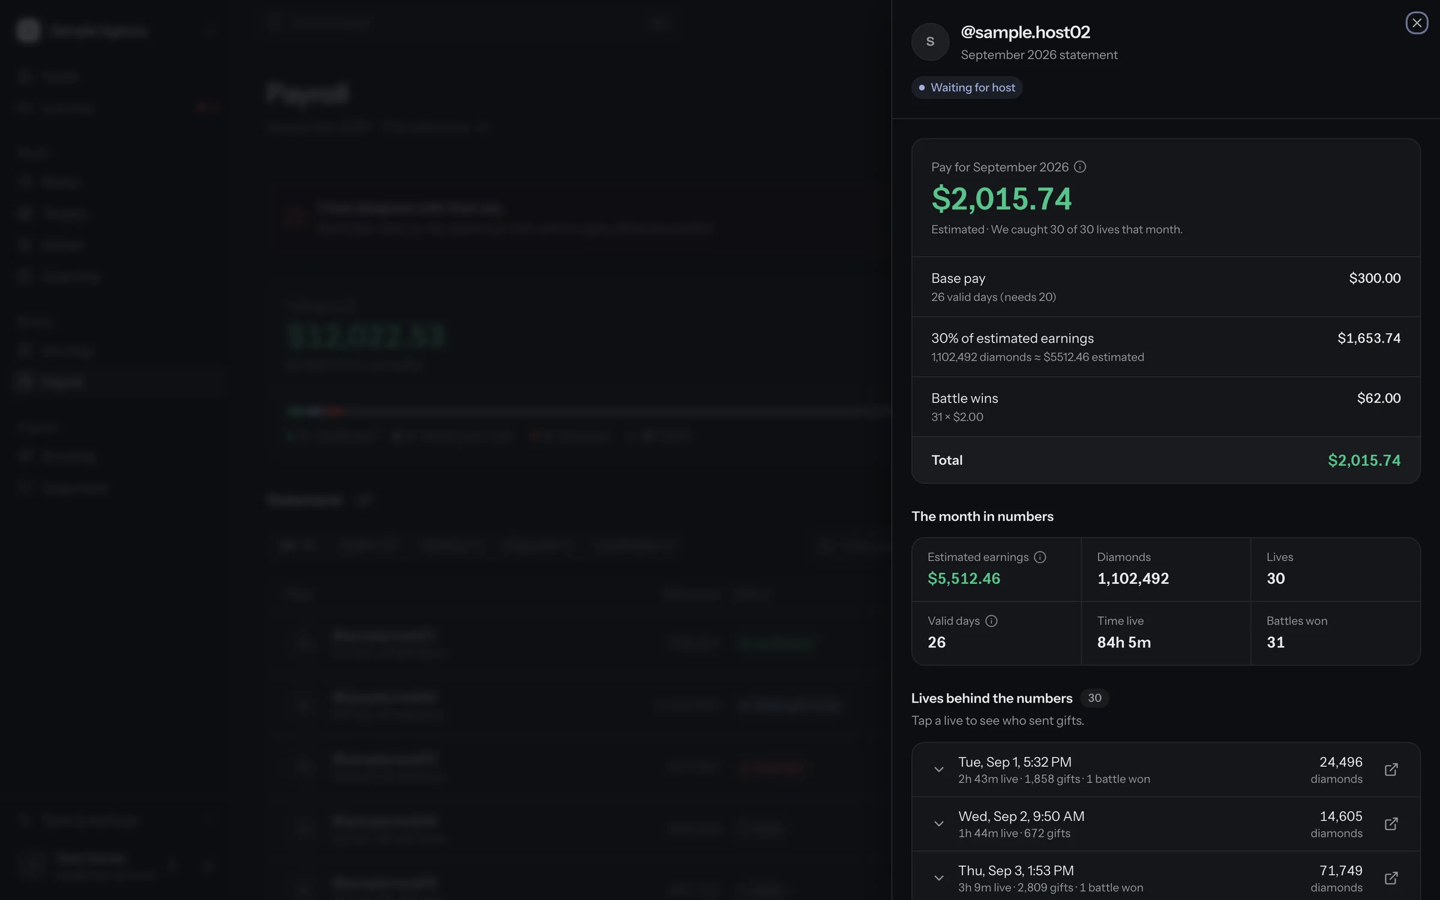Click the 14,605 diamonds value

[1340, 816]
